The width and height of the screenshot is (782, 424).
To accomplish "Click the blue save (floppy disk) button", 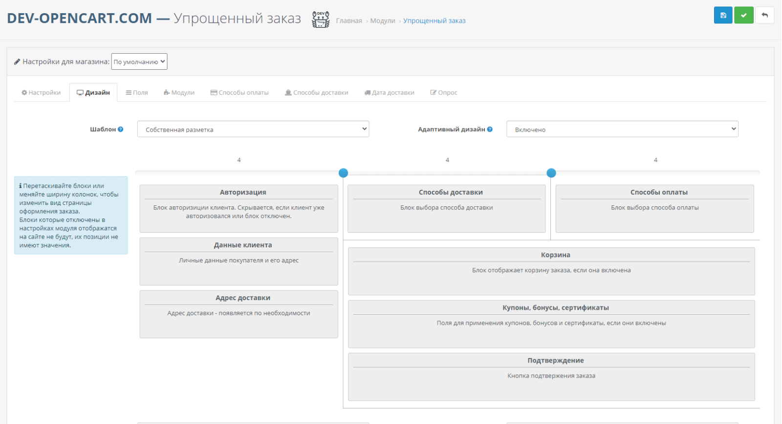I will [723, 15].
